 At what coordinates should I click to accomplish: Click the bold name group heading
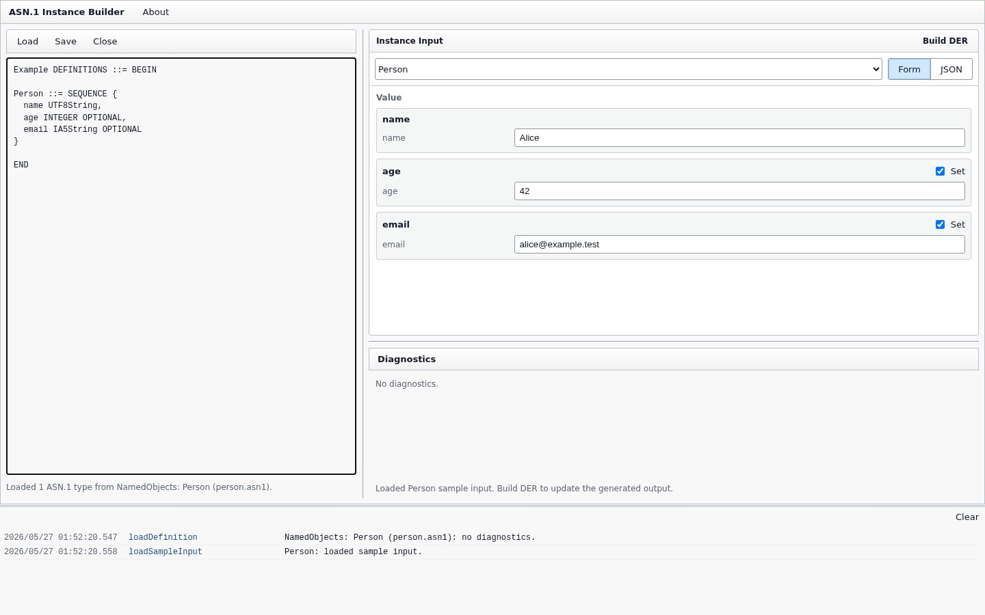[x=396, y=120]
